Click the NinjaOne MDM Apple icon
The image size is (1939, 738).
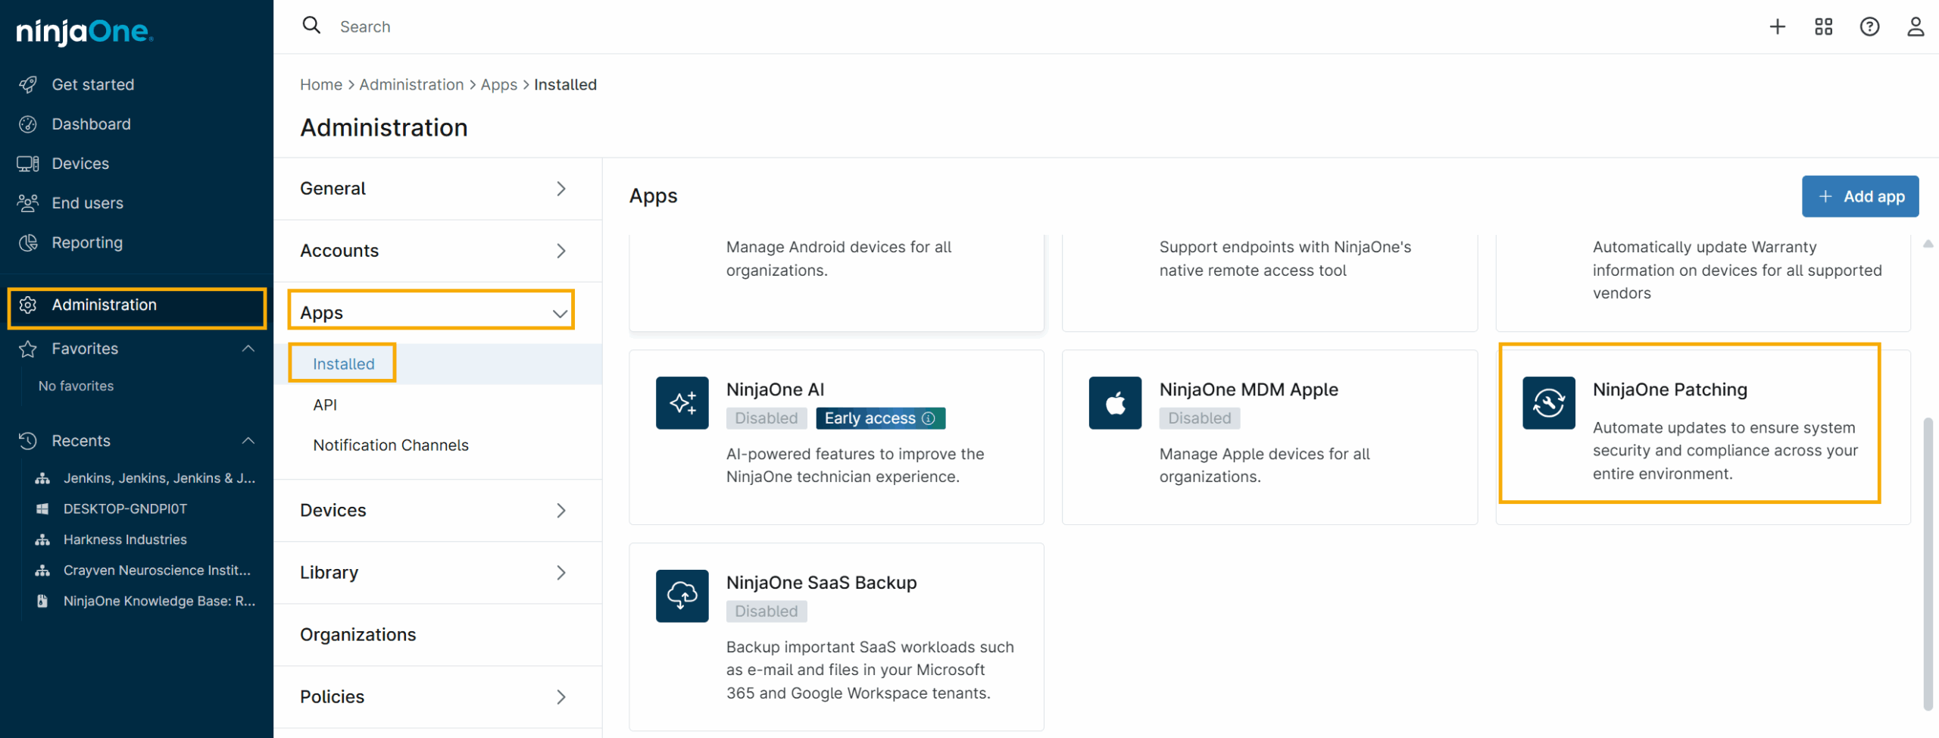pos(1115,403)
